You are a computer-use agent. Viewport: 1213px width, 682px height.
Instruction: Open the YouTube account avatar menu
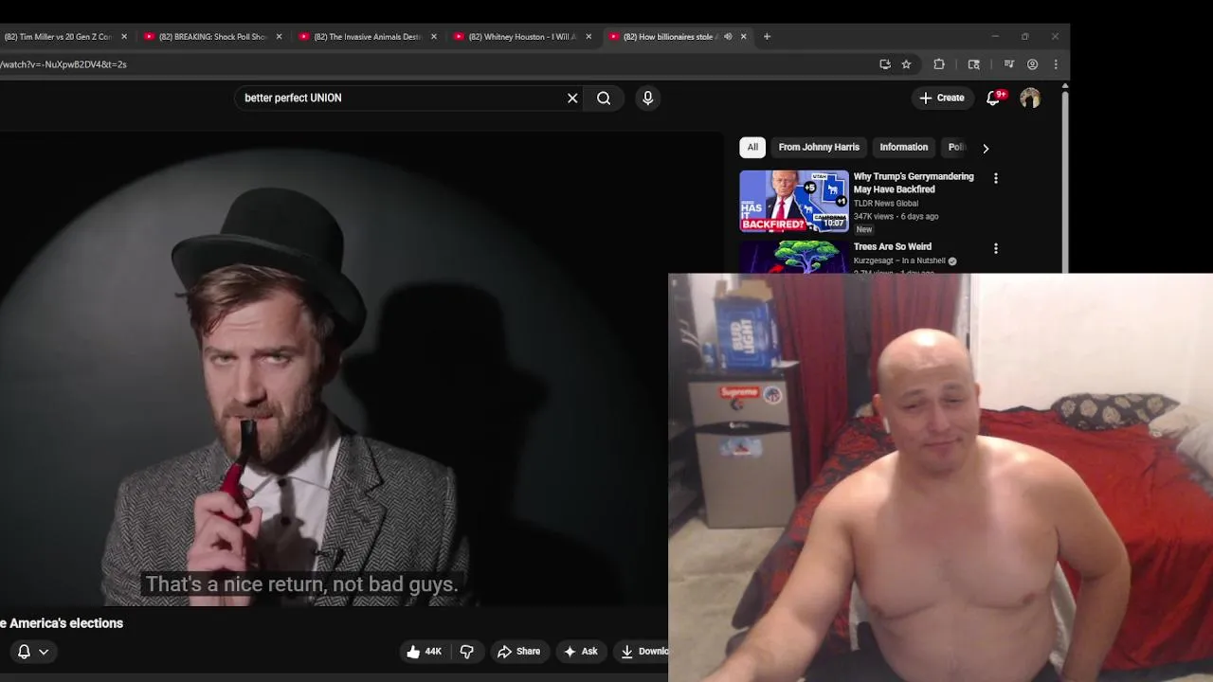(x=1030, y=99)
